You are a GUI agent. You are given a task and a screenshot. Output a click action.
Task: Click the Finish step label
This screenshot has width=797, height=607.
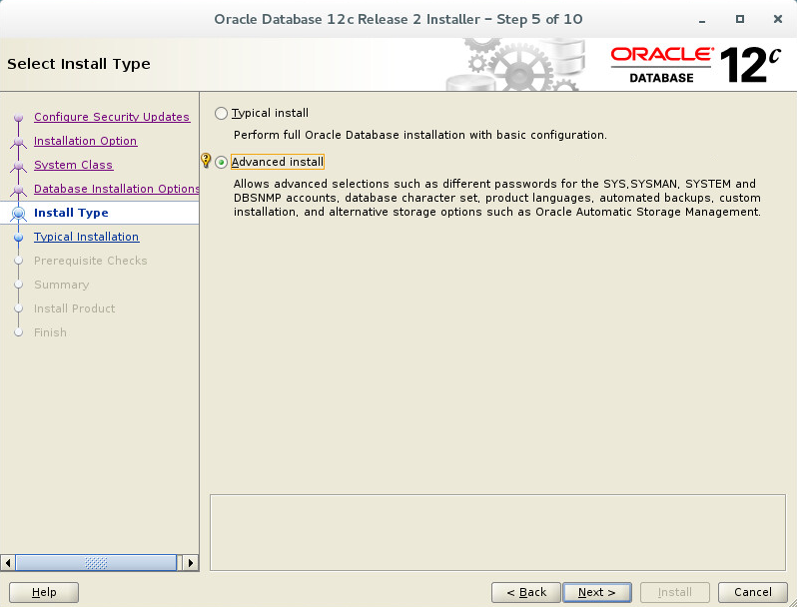[x=50, y=332]
